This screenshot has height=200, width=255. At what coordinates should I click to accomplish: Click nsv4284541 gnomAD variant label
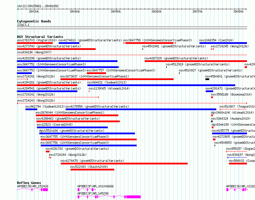click(49, 88)
